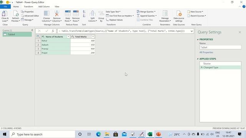Click the Keep Rows icon
This screenshot has width=246, height=138.
pos(68,13)
